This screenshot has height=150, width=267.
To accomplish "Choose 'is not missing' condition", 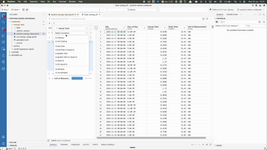I will pos(61,41).
